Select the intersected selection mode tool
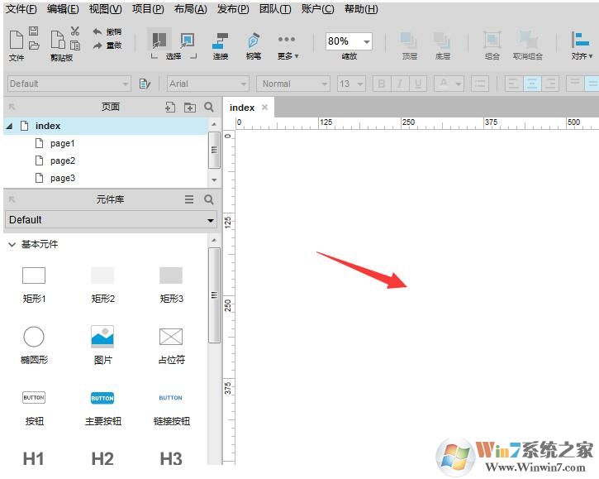 click(159, 39)
